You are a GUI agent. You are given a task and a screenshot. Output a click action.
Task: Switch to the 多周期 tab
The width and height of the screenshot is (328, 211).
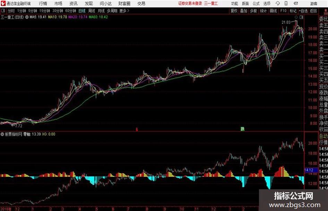[x=112, y=11]
